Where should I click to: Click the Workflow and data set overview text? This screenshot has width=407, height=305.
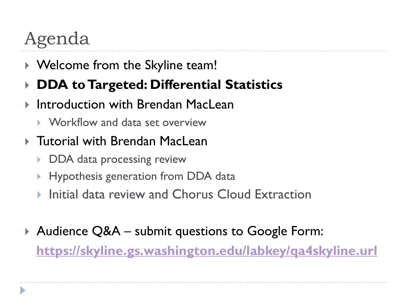coord(128,122)
